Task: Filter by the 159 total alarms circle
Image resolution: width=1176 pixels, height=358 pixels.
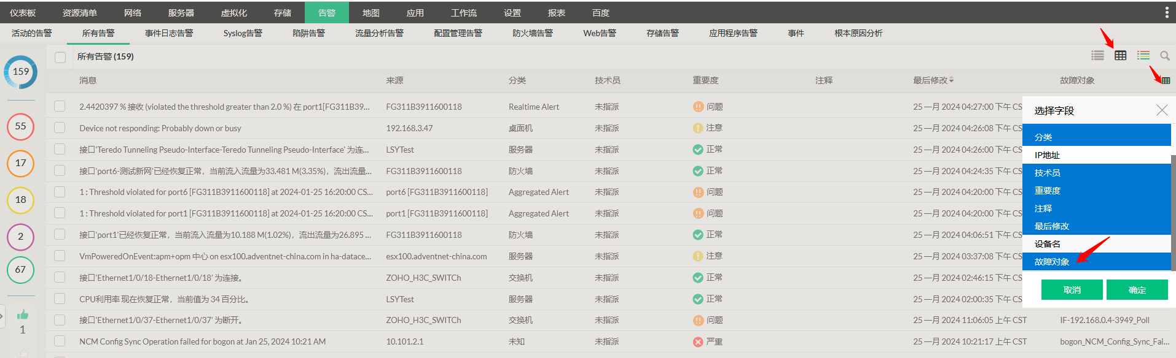Action: (21, 72)
